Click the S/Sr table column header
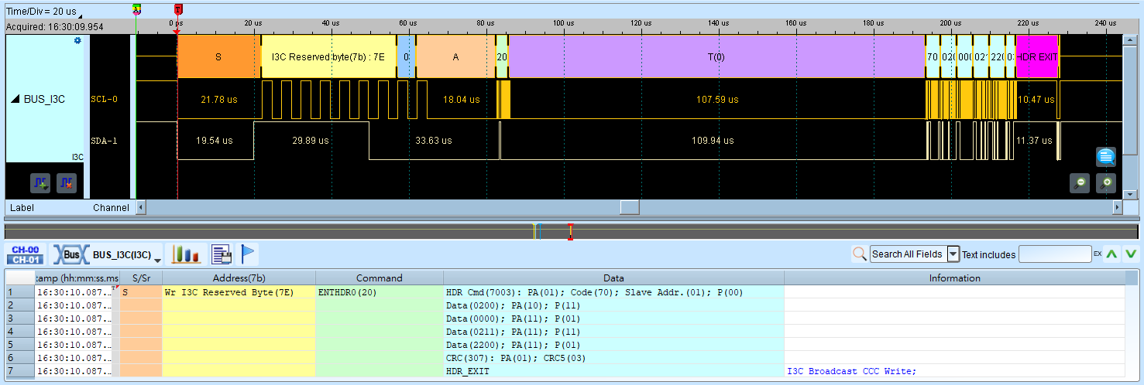This screenshot has width=1144, height=385. tap(141, 278)
